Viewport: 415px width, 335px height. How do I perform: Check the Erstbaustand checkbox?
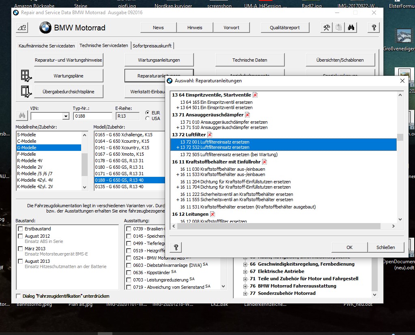[x=20, y=229]
